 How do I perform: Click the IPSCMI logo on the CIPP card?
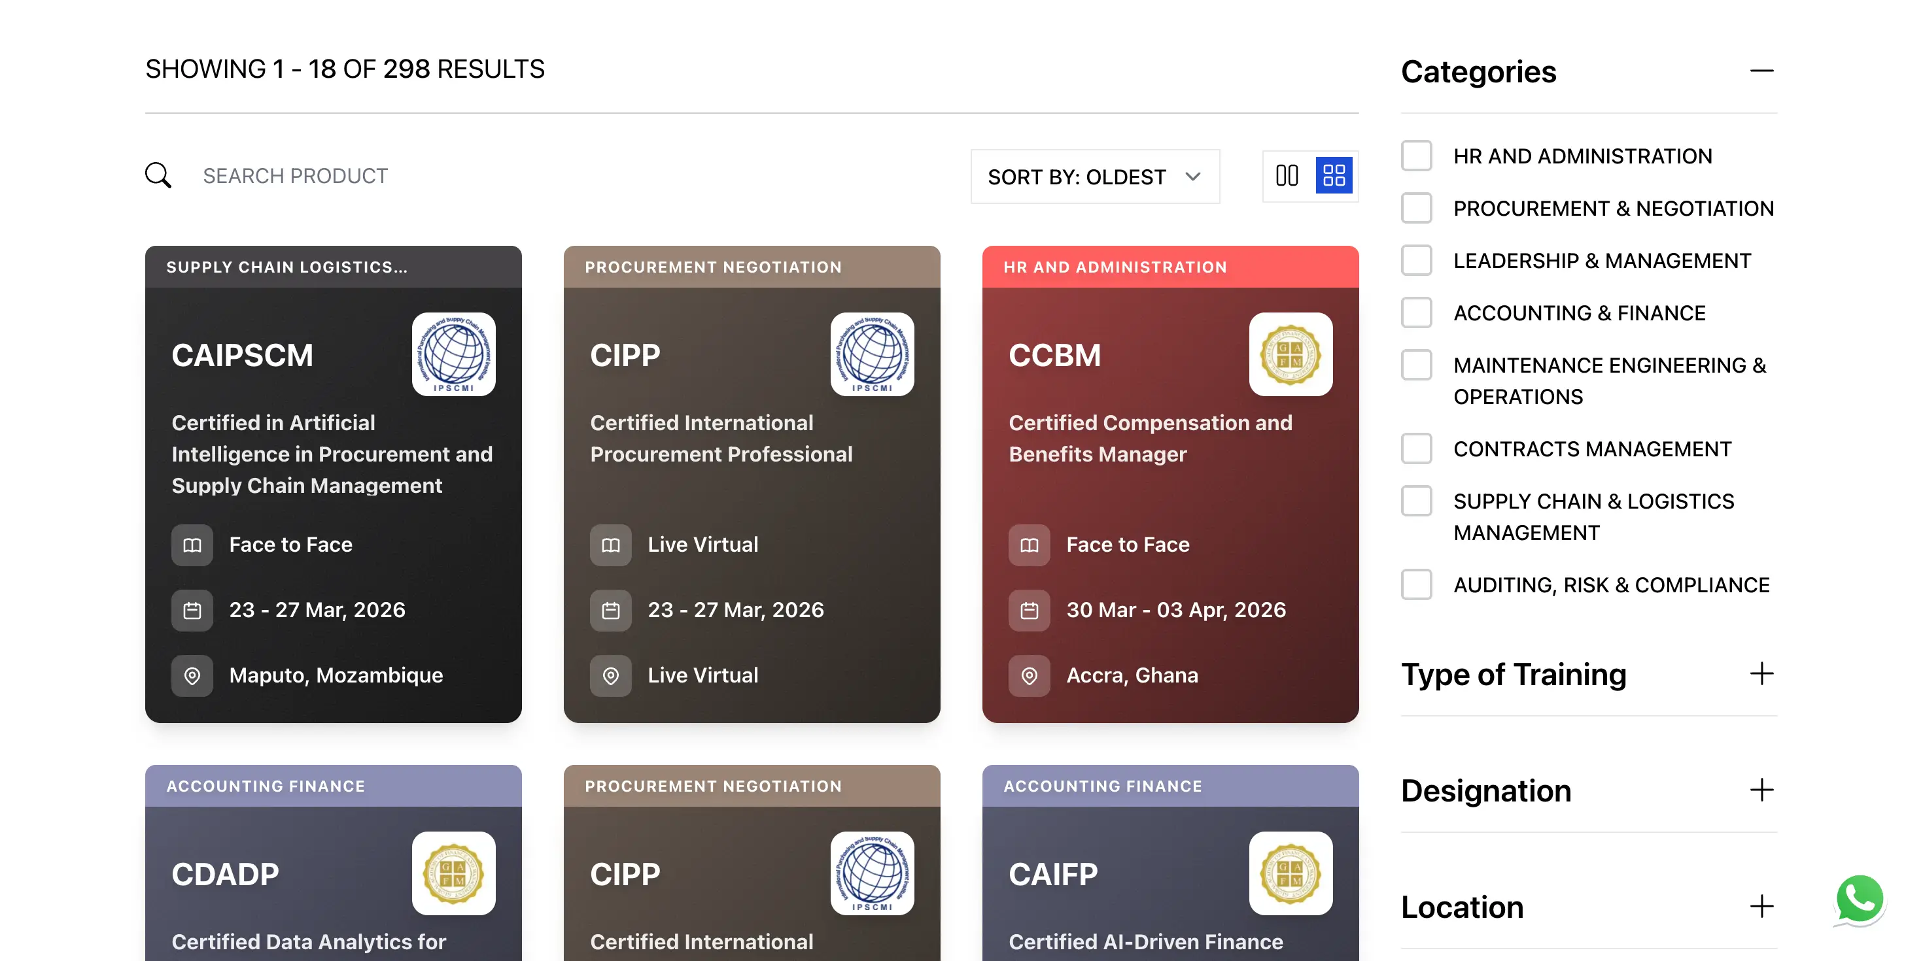[873, 355]
